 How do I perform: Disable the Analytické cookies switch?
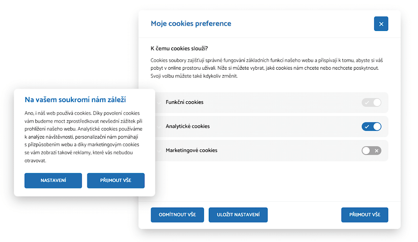coord(371,127)
